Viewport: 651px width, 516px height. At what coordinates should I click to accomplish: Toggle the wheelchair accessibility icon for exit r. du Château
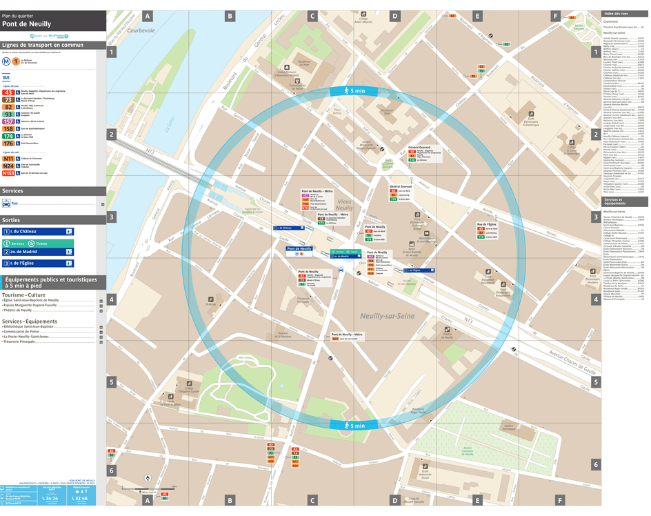(x=69, y=232)
